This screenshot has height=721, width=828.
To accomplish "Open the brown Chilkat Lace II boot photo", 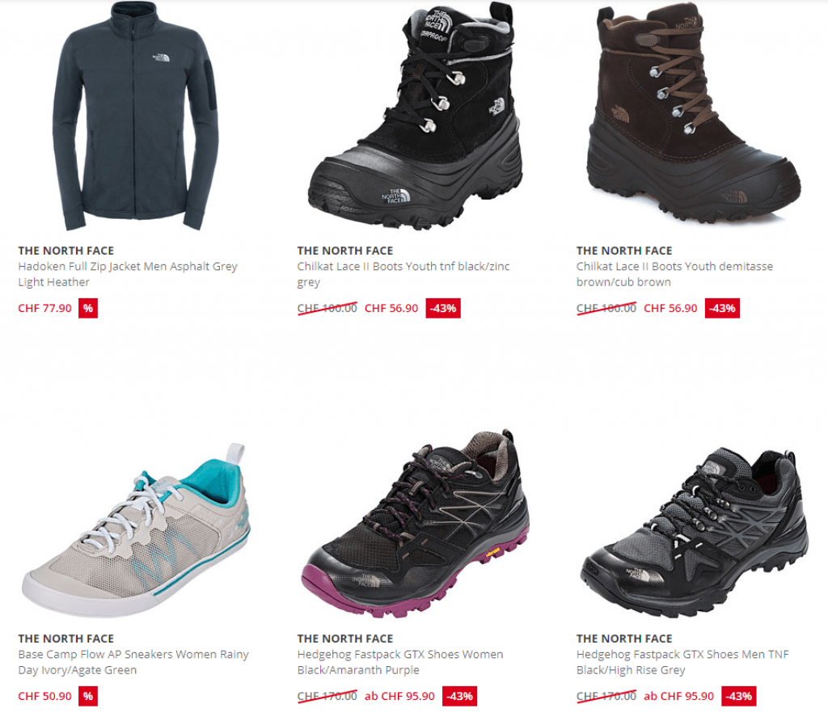I will coord(694,113).
